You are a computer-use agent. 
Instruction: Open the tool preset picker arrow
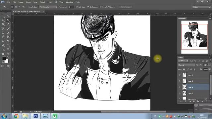coord(8,7)
